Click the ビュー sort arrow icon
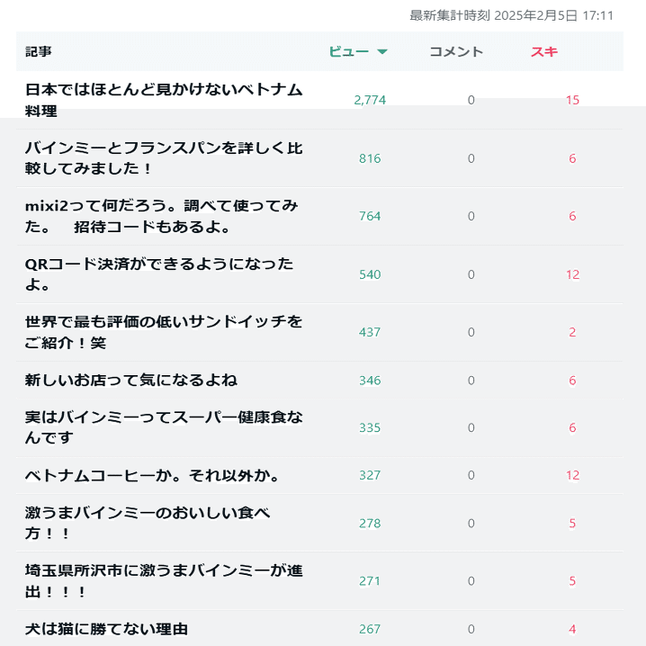The height and width of the screenshot is (646, 646). point(382,51)
